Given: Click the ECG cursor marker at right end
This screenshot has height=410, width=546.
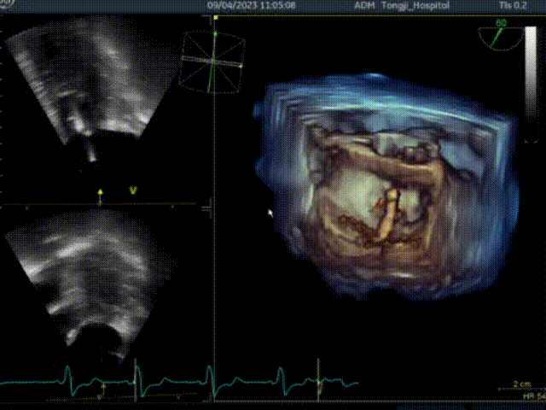Looking at the screenshot, I should (x=318, y=384).
